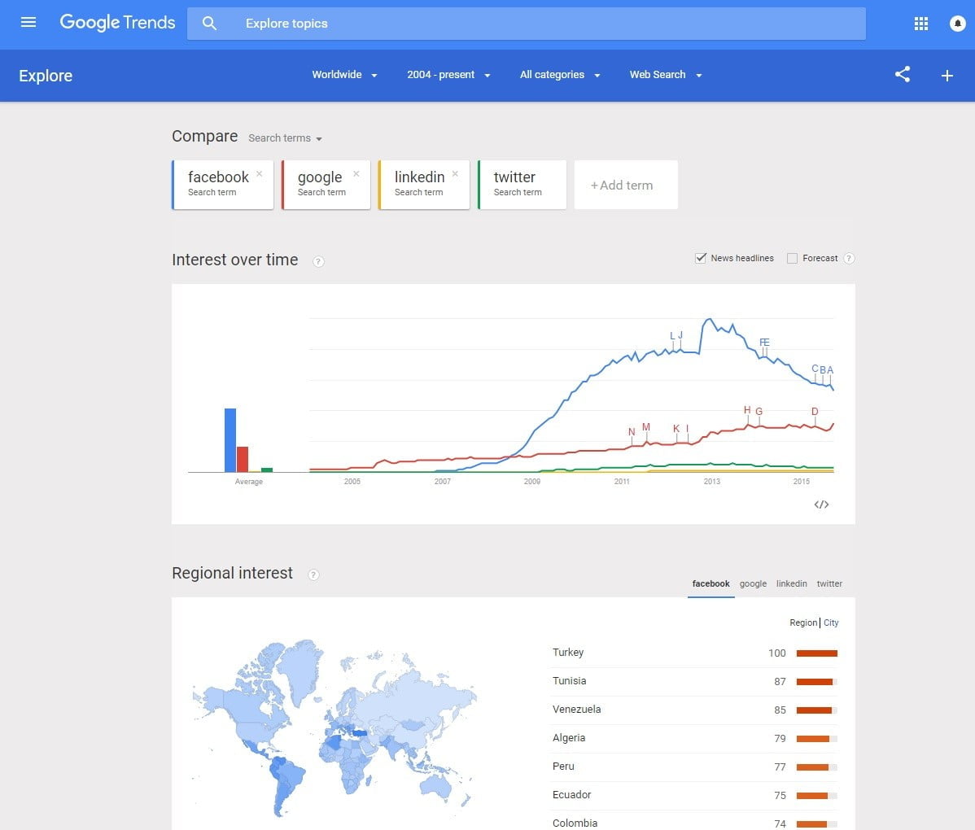Select the google term card
This screenshot has height=830, width=975.
click(x=326, y=185)
